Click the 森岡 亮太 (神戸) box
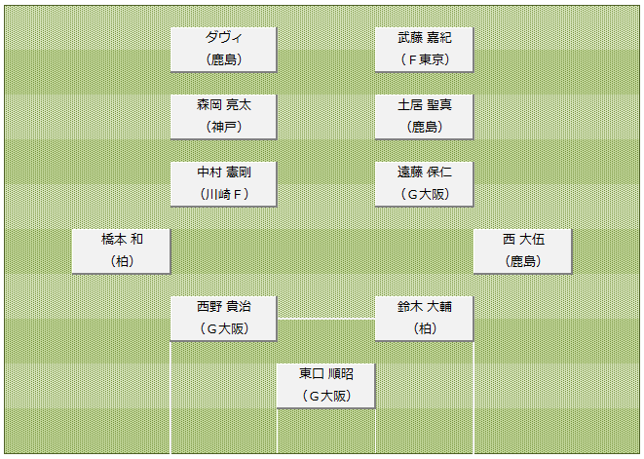The width and height of the screenshot is (644, 459). click(x=223, y=117)
